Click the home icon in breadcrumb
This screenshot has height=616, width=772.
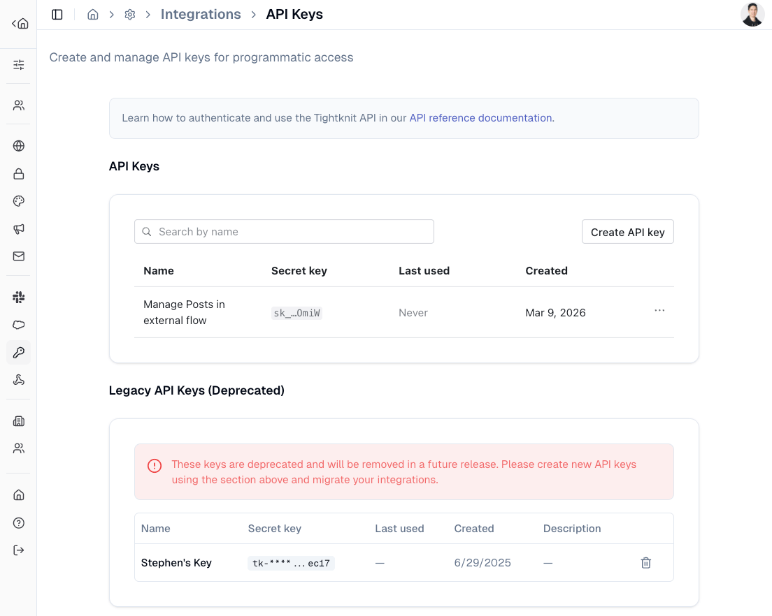click(x=92, y=14)
